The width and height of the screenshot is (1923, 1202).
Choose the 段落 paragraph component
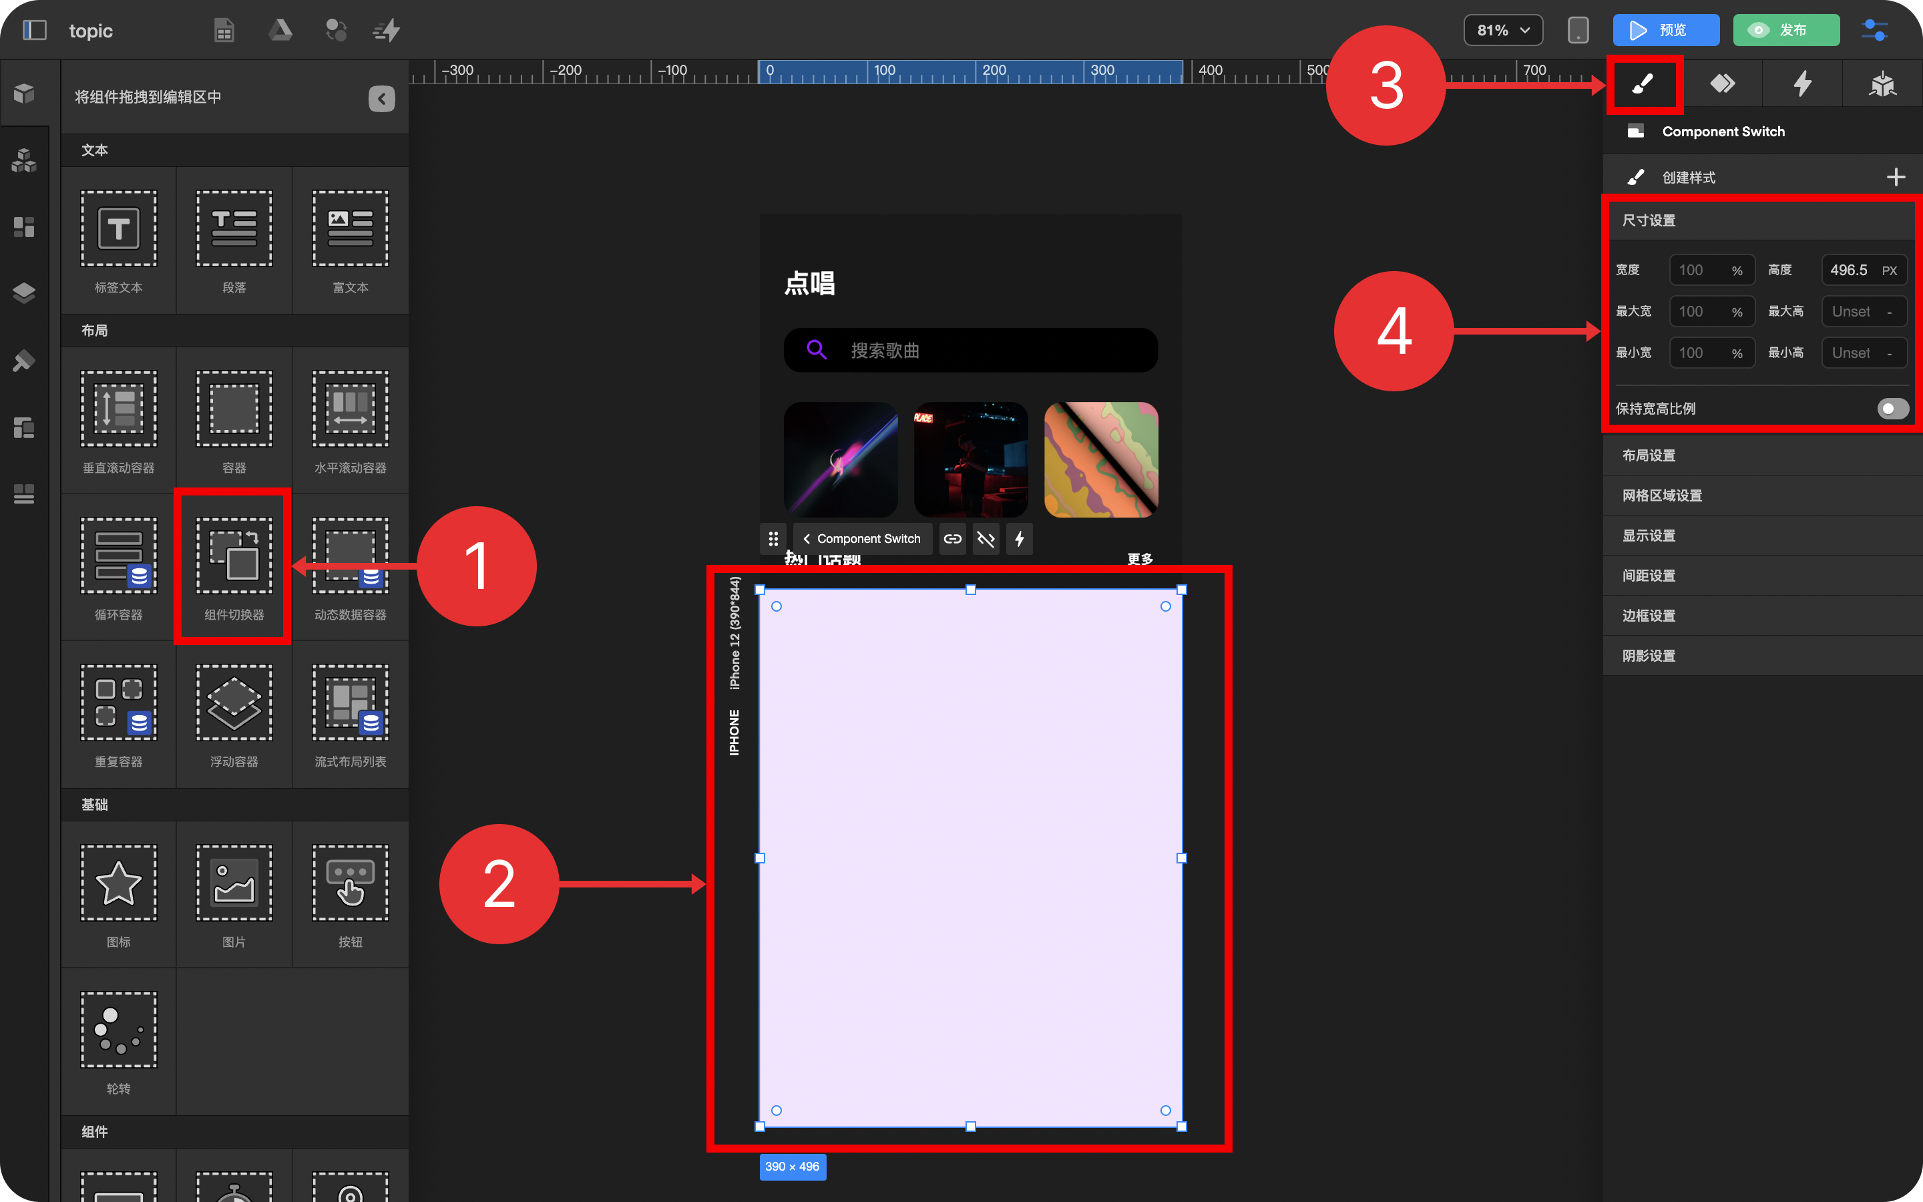coord(234,241)
